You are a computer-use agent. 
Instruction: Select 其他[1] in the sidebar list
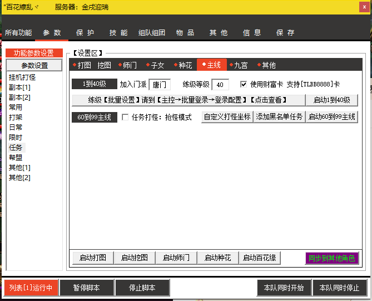click(x=19, y=168)
